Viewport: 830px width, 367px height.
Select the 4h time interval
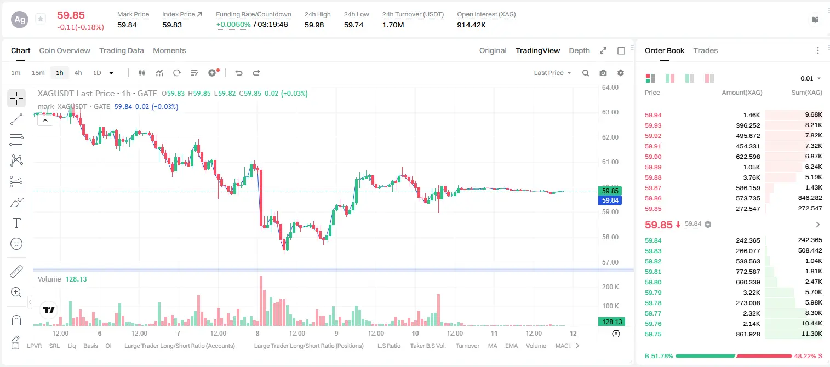(x=78, y=73)
